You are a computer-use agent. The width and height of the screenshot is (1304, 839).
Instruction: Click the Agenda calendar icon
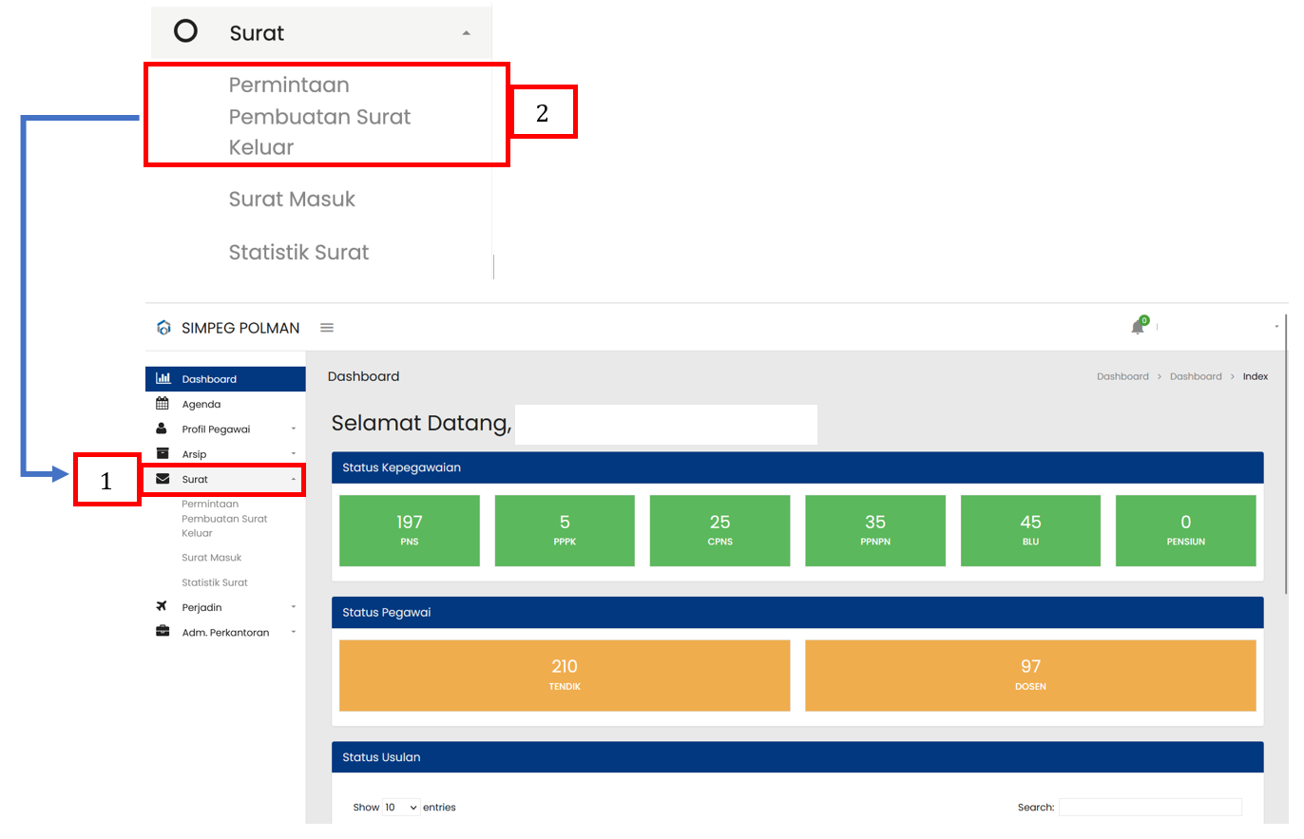click(x=163, y=404)
